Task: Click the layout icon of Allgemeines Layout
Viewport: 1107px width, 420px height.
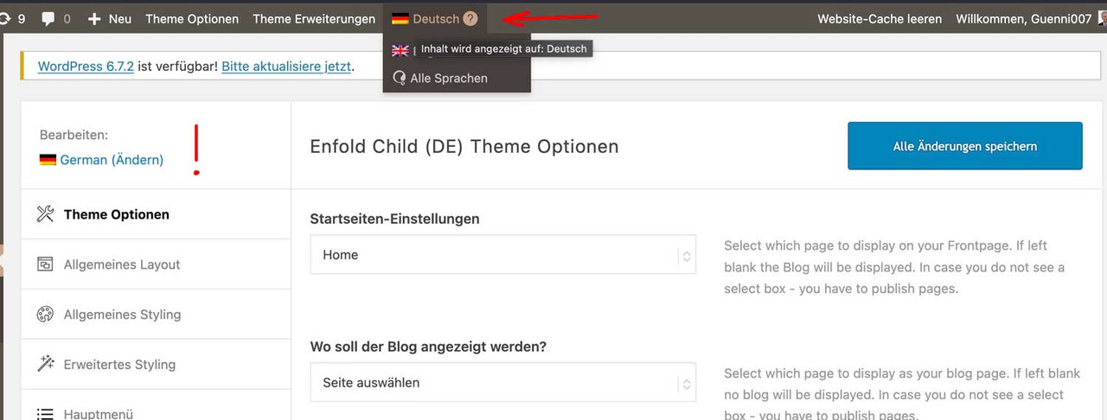Action: click(x=45, y=264)
